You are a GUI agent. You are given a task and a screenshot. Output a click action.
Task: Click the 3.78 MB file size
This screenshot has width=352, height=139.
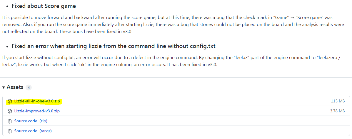coord(337,111)
